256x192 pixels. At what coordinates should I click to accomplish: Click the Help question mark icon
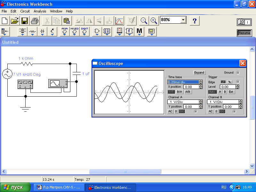[195, 21]
